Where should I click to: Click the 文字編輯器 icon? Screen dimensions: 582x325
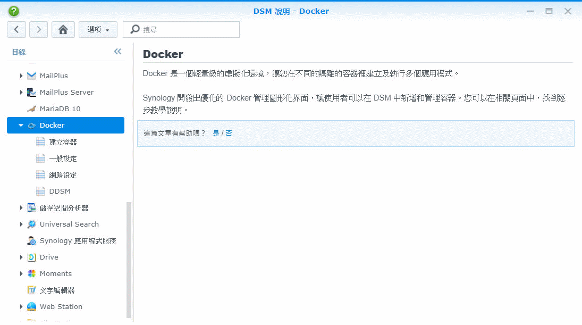coord(31,290)
